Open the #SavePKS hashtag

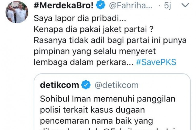pos(156,62)
